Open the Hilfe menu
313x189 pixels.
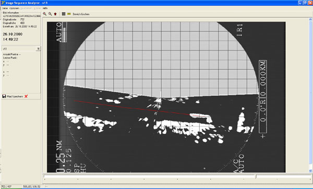click(45, 8)
